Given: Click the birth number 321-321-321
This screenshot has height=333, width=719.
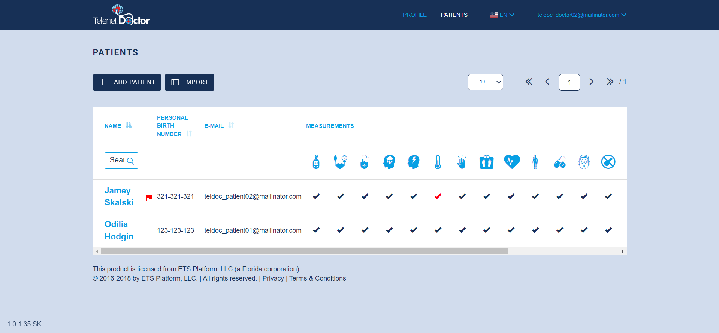Looking at the screenshot, I should pyautogui.click(x=175, y=196).
